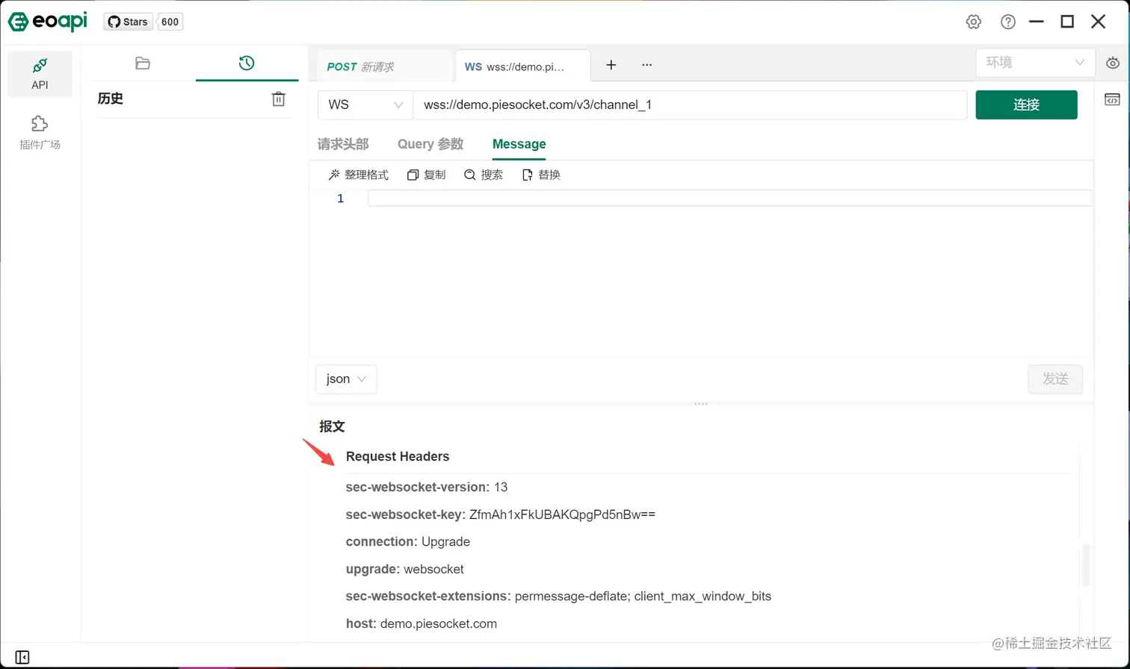The image size is (1130, 669).
Task: Click the 报文 section title
Action: click(332, 426)
